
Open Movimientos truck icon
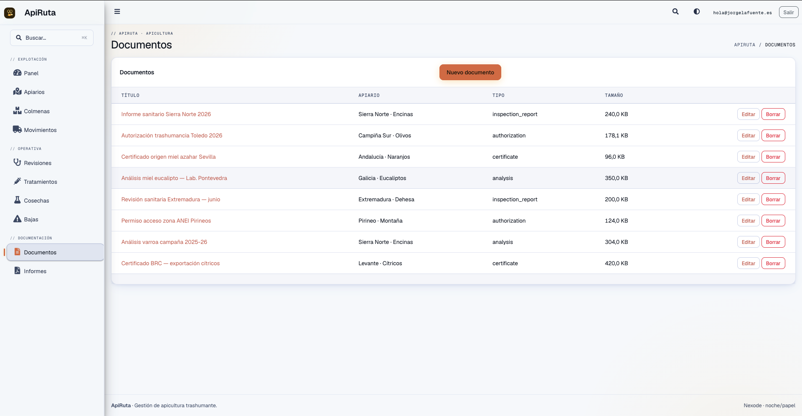pos(17,129)
